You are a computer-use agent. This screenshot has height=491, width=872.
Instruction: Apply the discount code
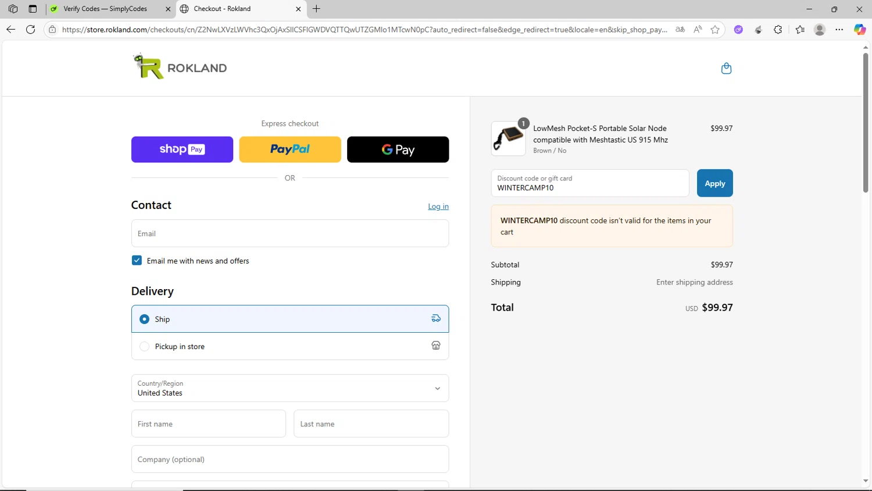[x=714, y=183]
